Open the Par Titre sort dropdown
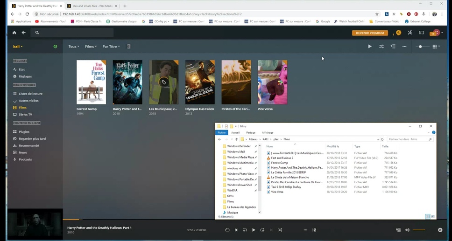Viewport: 452px width, 241px height. tap(111, 47)
